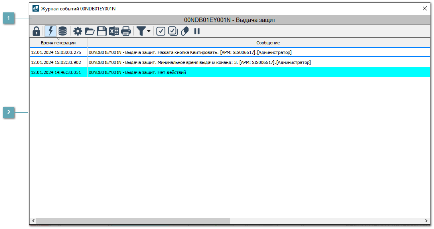
Task: Select the cyan Нет действий event row
Action: pyautogui.click(x=137, y=72)
